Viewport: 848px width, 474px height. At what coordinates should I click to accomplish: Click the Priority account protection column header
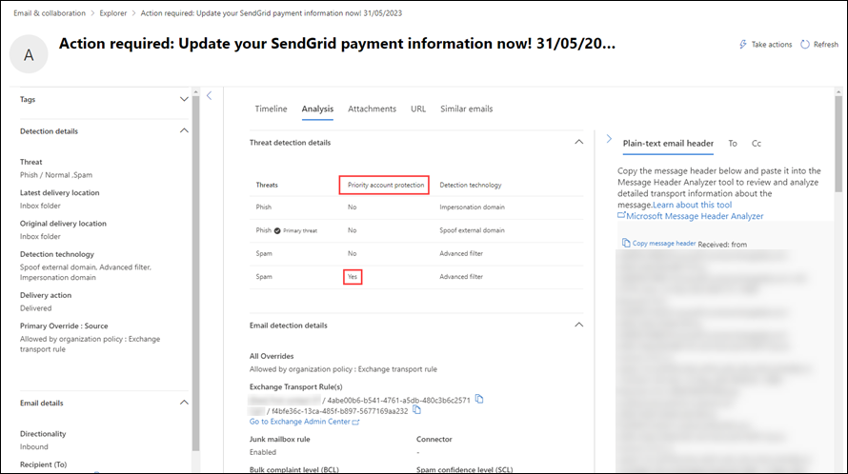pos(386,185)
